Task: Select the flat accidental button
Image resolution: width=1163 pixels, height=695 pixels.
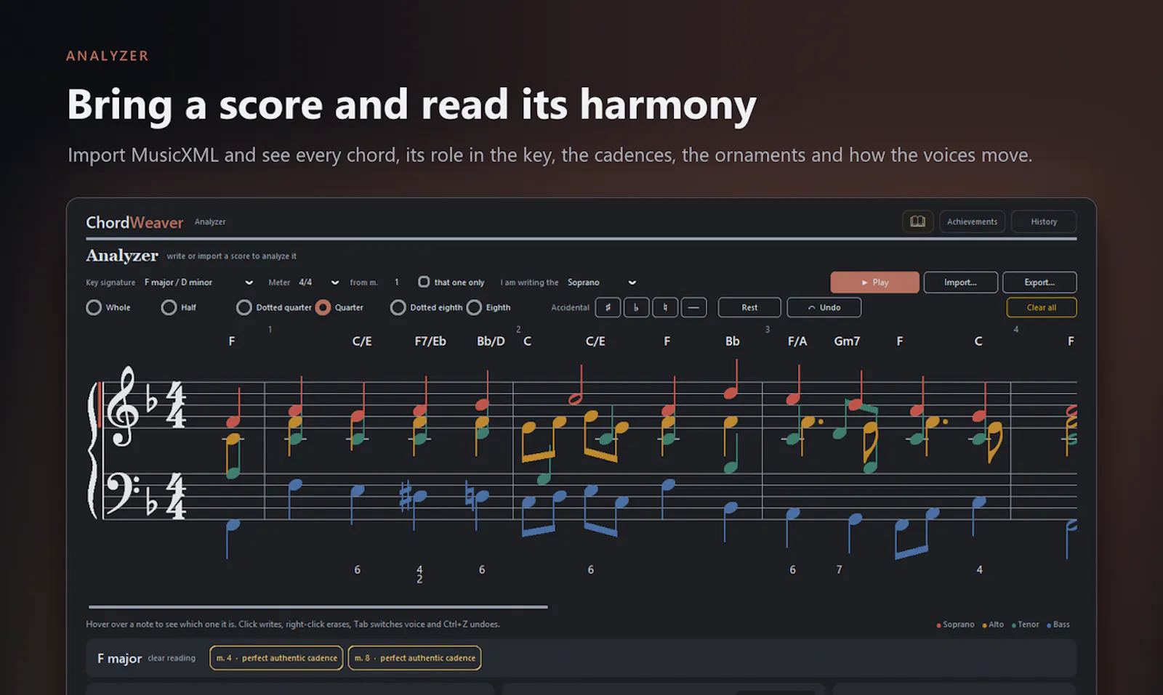Action: pyautogui.click(x=636, y=307)
